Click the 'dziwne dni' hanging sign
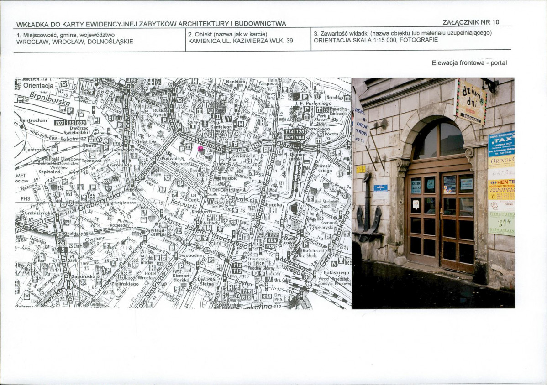This screenshot has height=385, width=547. (x=470, y=103)
